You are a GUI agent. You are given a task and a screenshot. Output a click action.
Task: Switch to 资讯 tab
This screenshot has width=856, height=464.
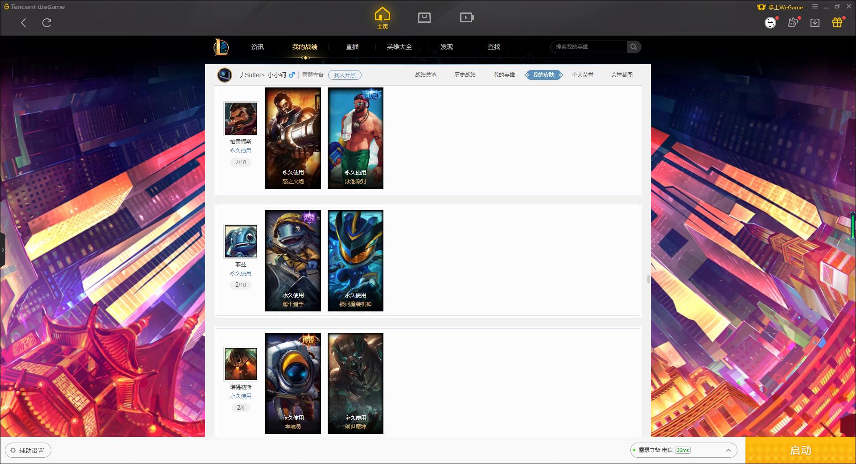(x=258, y=47)
